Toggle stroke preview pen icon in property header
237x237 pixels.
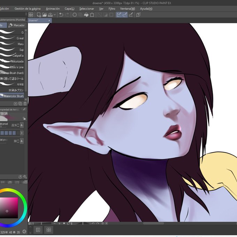click(24, 109)
